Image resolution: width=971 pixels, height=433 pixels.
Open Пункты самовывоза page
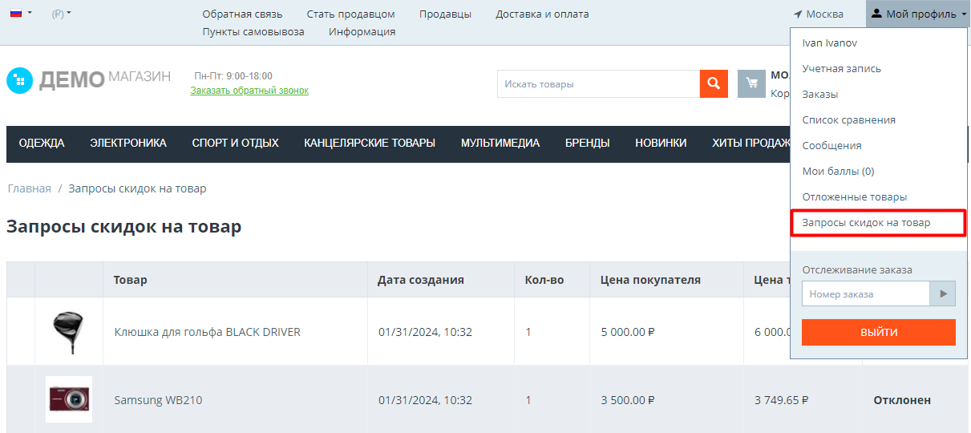click(x=253, y=31)
